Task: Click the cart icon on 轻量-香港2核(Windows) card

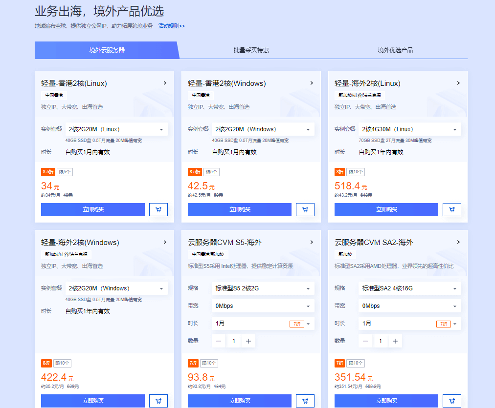Action: tap(305, 209)
